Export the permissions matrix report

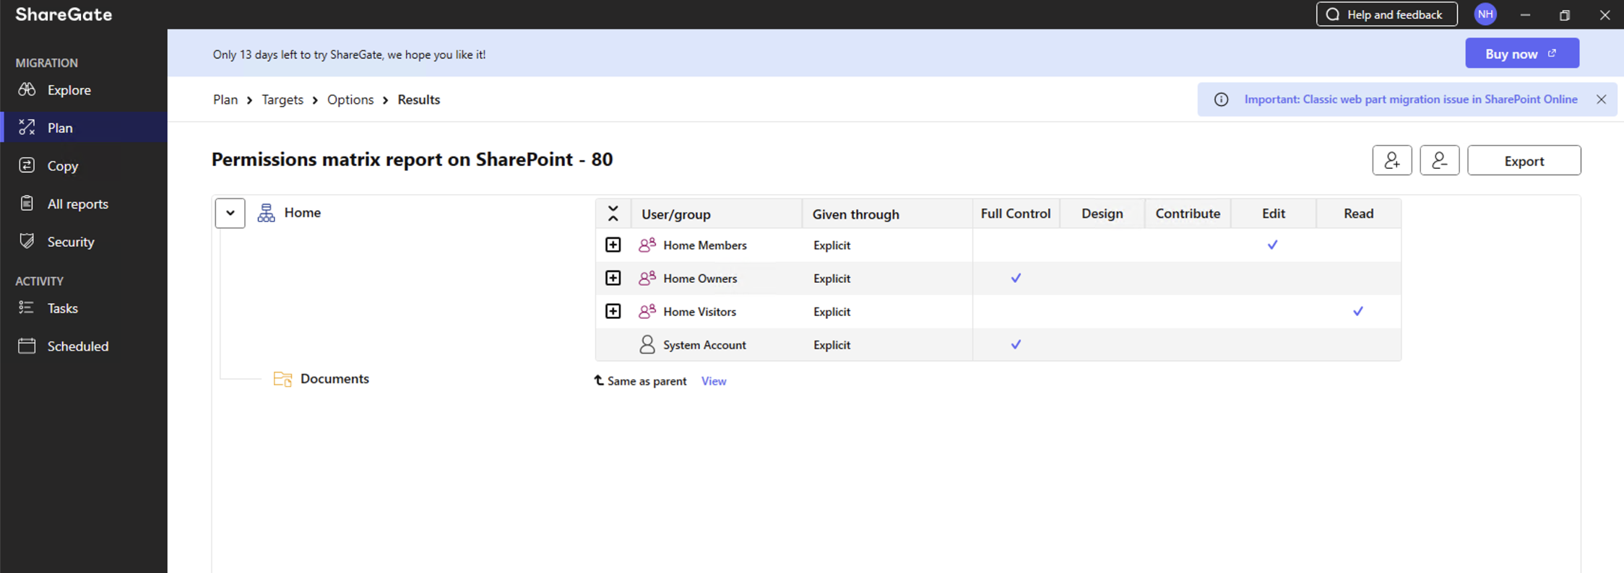1524,160
